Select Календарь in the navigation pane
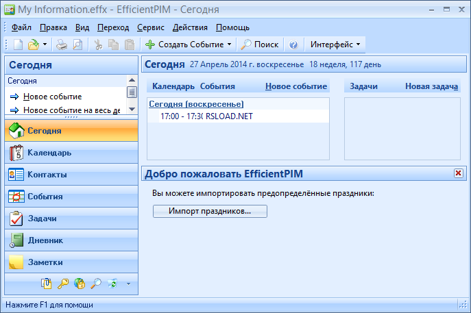The image size is (471, 313). [x=71, y=153]
